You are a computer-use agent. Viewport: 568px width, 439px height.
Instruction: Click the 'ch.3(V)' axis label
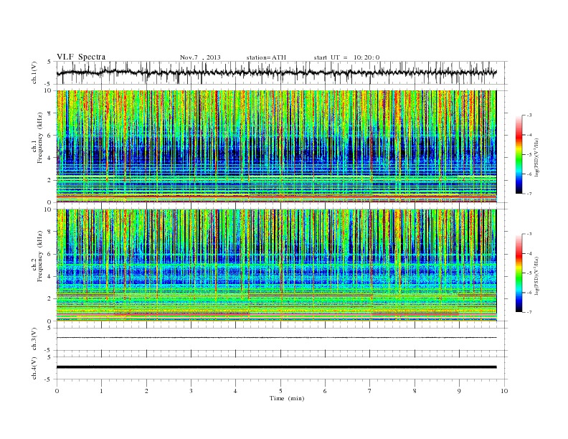pos(34,339)
